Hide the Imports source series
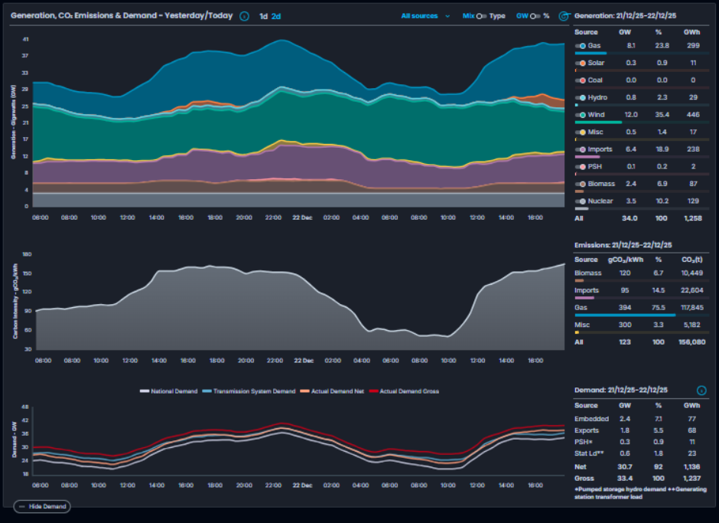The image size is (719, 523). (581, 149)
